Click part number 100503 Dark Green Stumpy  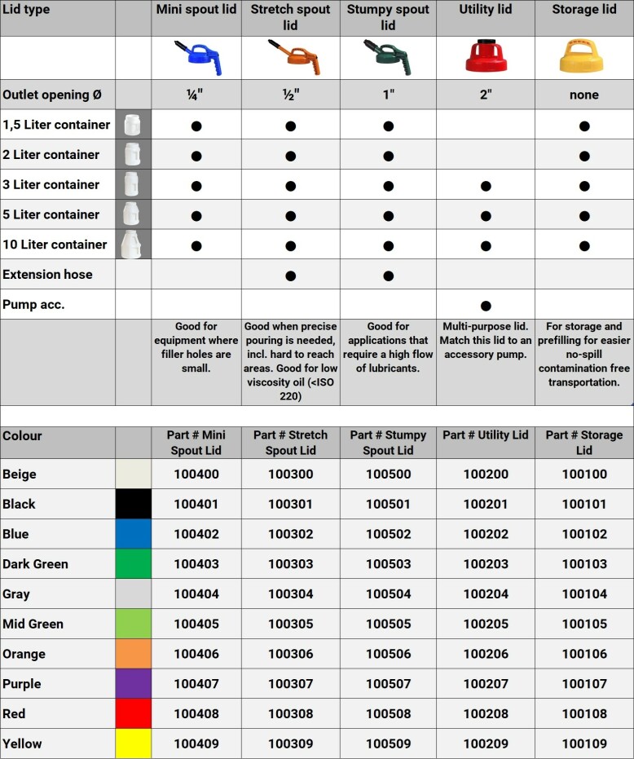coord(388,564)
